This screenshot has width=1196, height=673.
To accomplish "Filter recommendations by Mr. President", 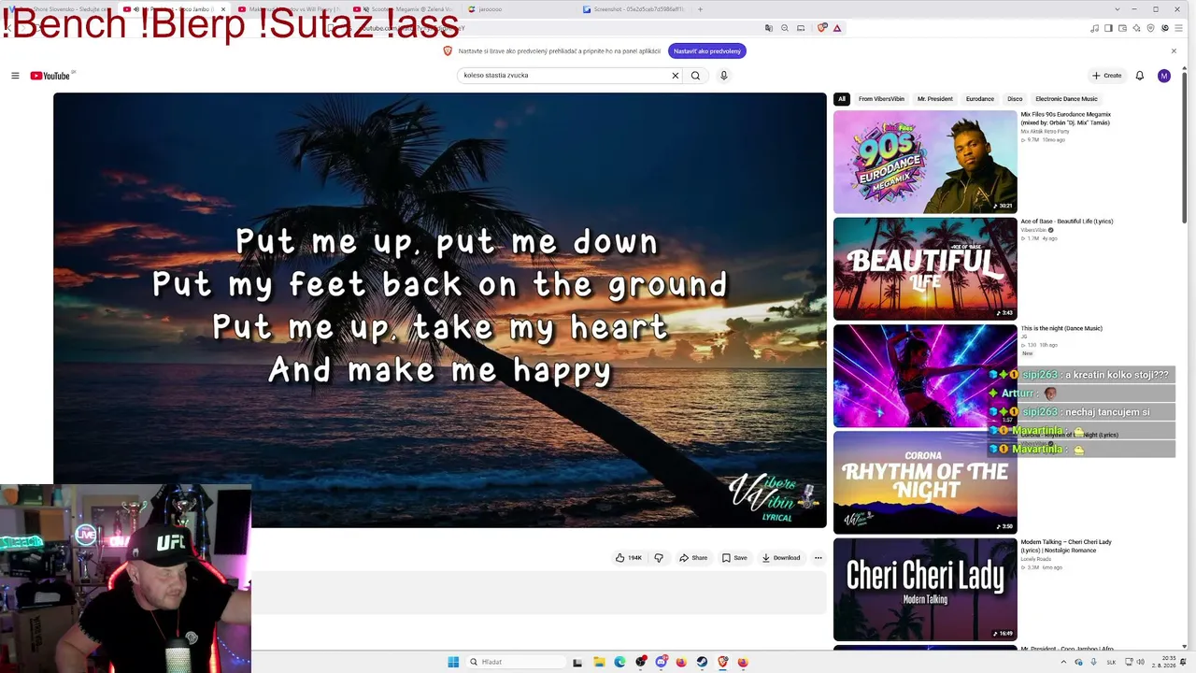I will click(935, 99).
